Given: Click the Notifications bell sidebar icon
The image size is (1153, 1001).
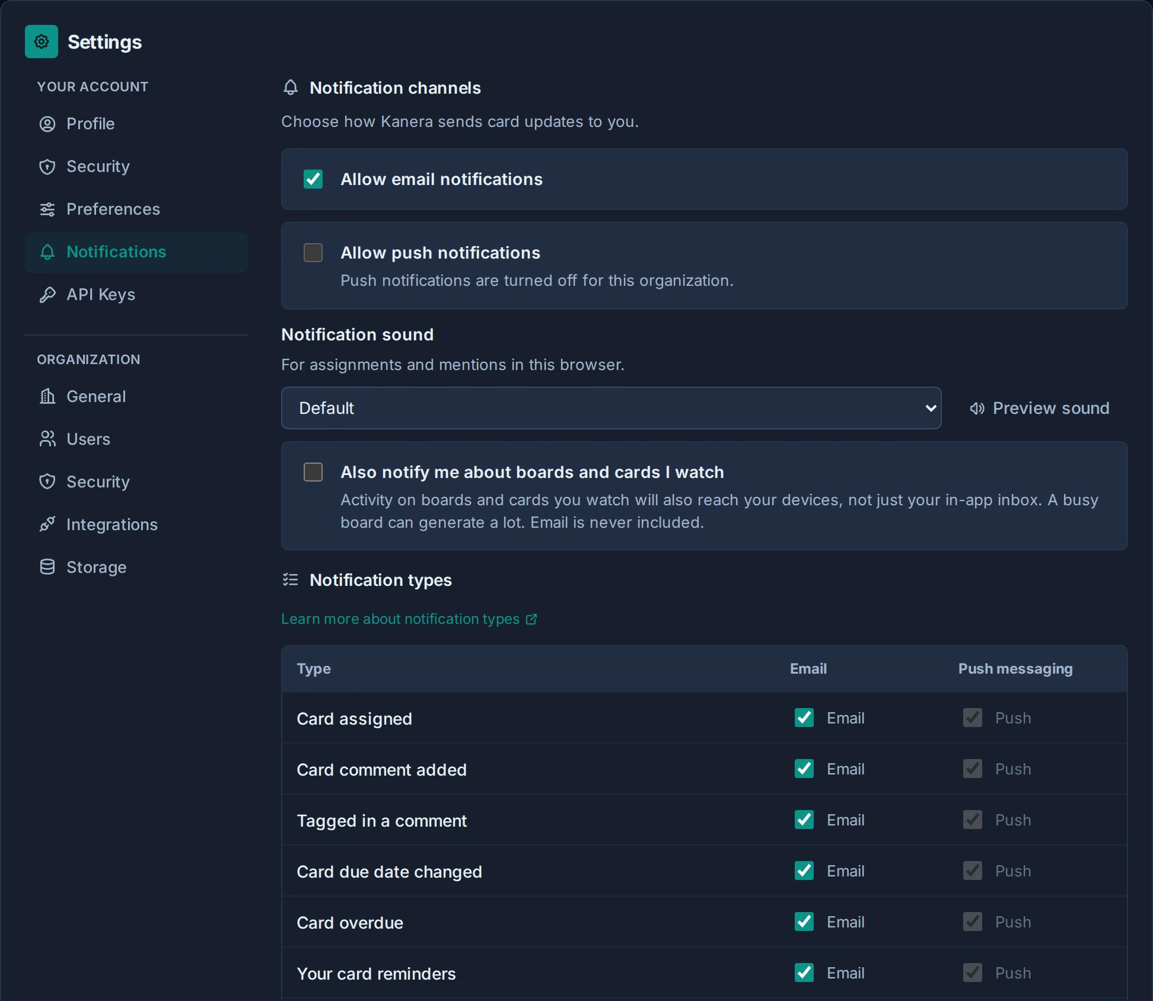Looking at the screenshot, I should pyautogui.click(x=47, y=252).
